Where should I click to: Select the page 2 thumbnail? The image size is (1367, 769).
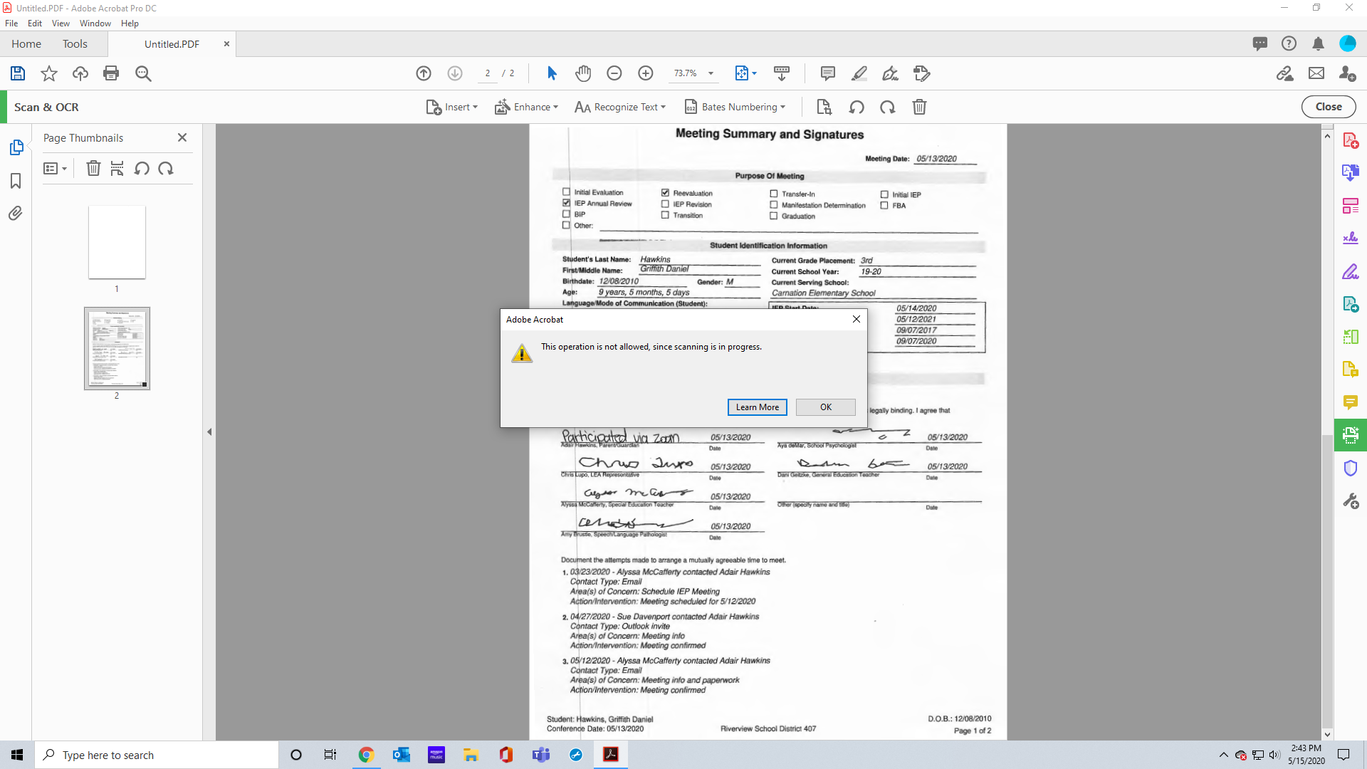(117, 348)
